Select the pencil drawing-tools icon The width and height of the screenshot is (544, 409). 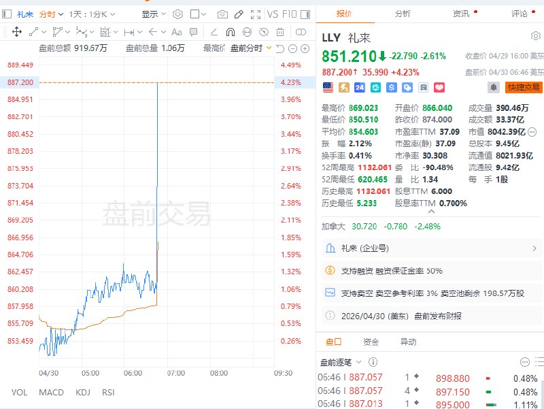[x=239, y=14]
